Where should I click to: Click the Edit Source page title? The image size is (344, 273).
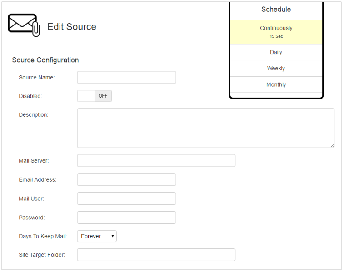pyautogui.click(x=72, y=27)
